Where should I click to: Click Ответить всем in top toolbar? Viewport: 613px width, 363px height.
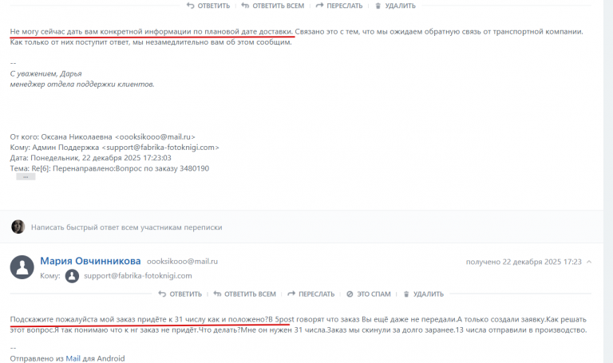(x=273, y=6)
